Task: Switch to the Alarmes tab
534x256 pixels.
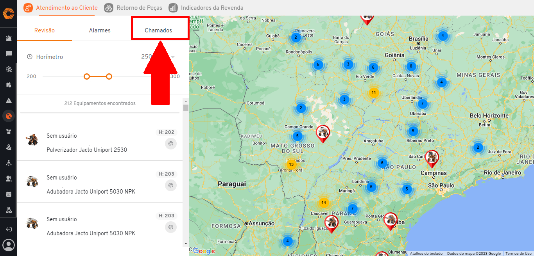Action: [x=100, y=30]
